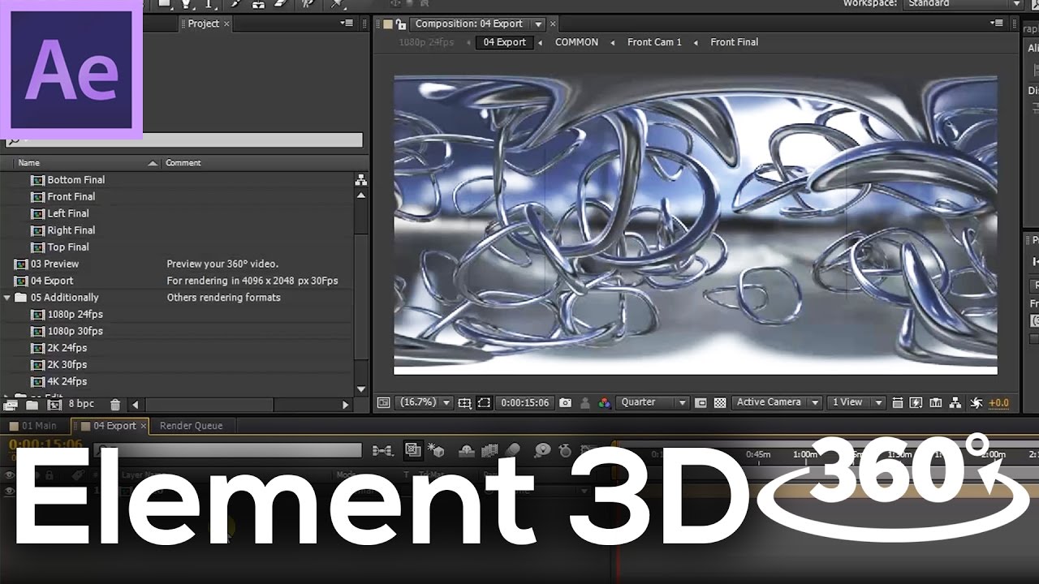
Task: Click the Project panel scroll-left arrow
Action: click(135, 404)
